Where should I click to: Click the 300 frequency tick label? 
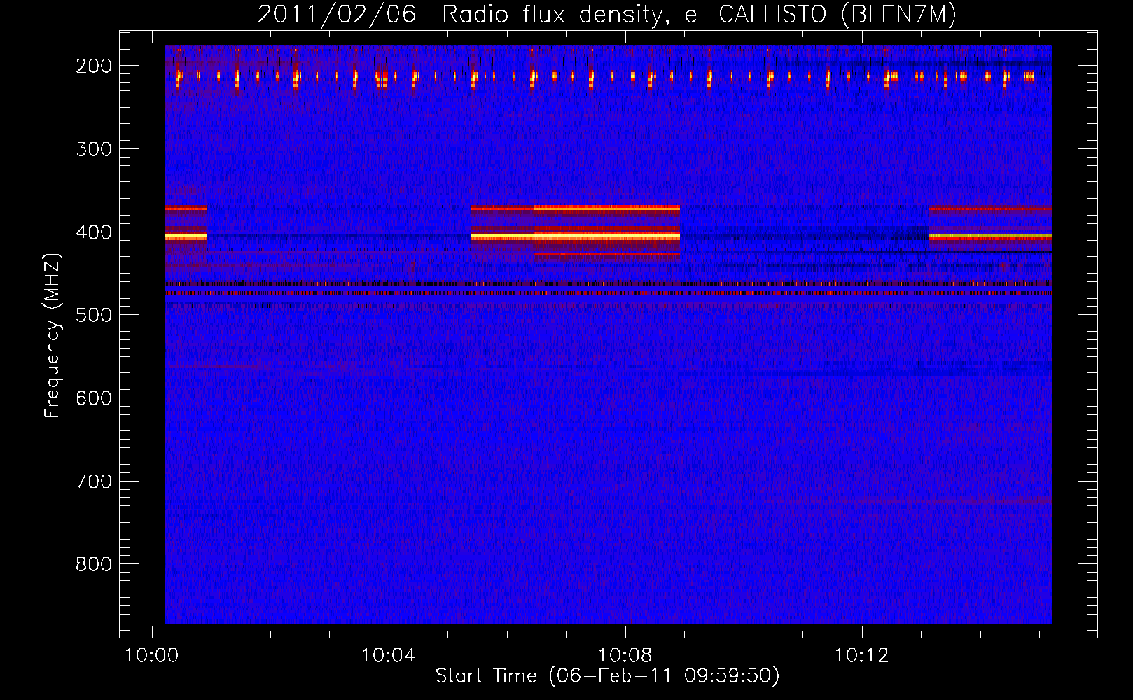pyautogui.click(x=94, y=149)
